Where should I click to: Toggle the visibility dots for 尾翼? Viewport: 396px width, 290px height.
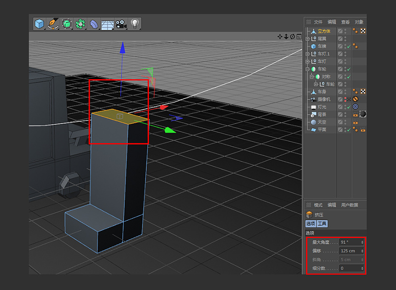click(x=345, y=39)
